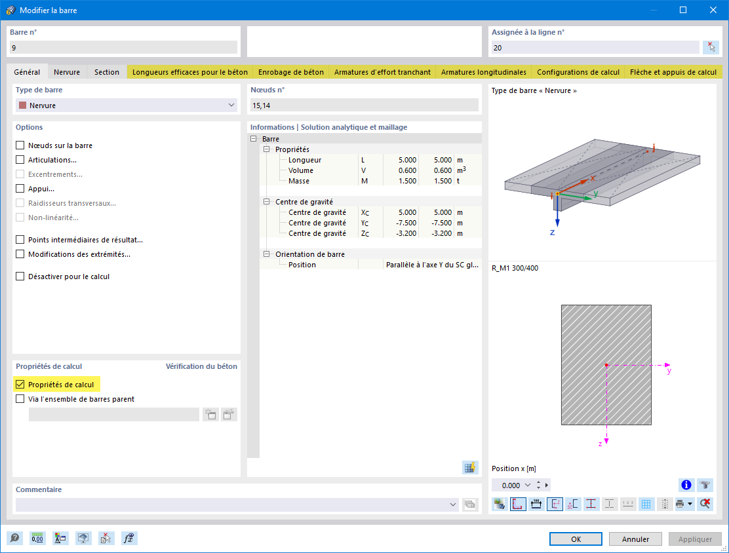Check 'Modifications des extrémités...'

20,254
